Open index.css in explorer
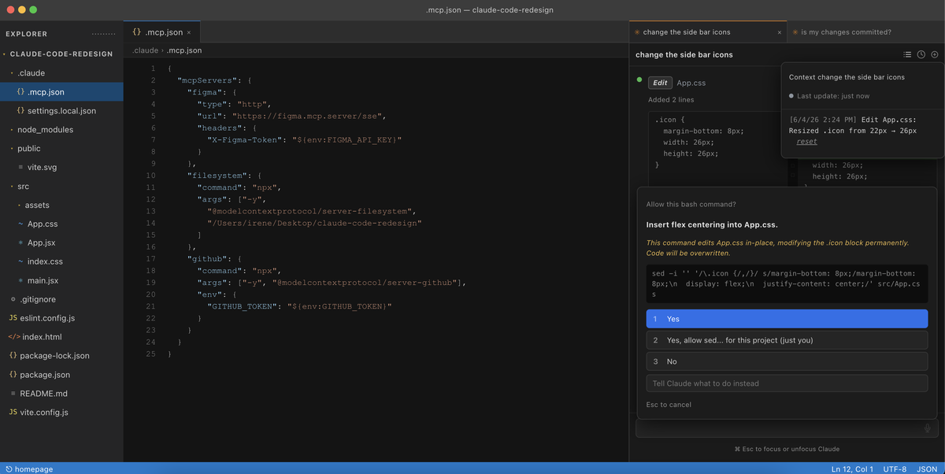Screen dimensions: 945x474 coord(61,262)
